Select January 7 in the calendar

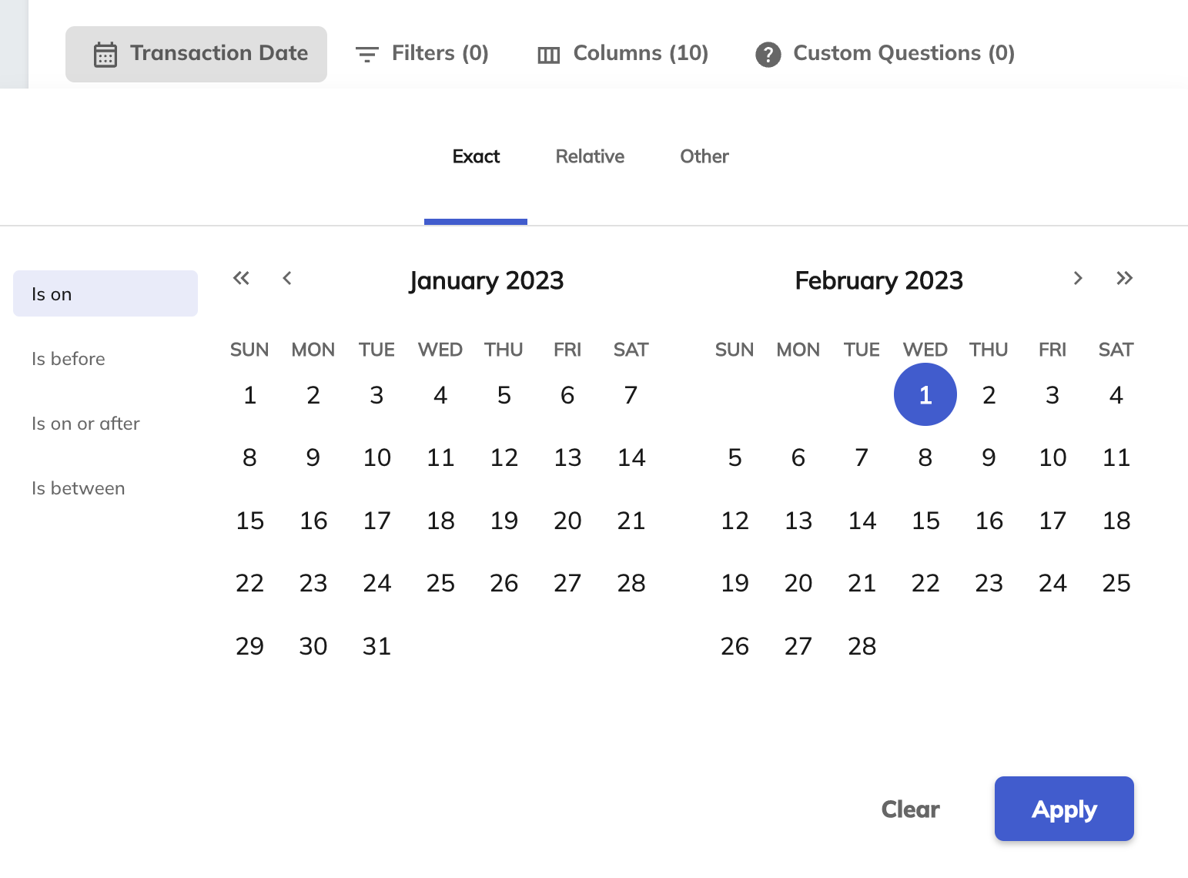pos(631,395)
